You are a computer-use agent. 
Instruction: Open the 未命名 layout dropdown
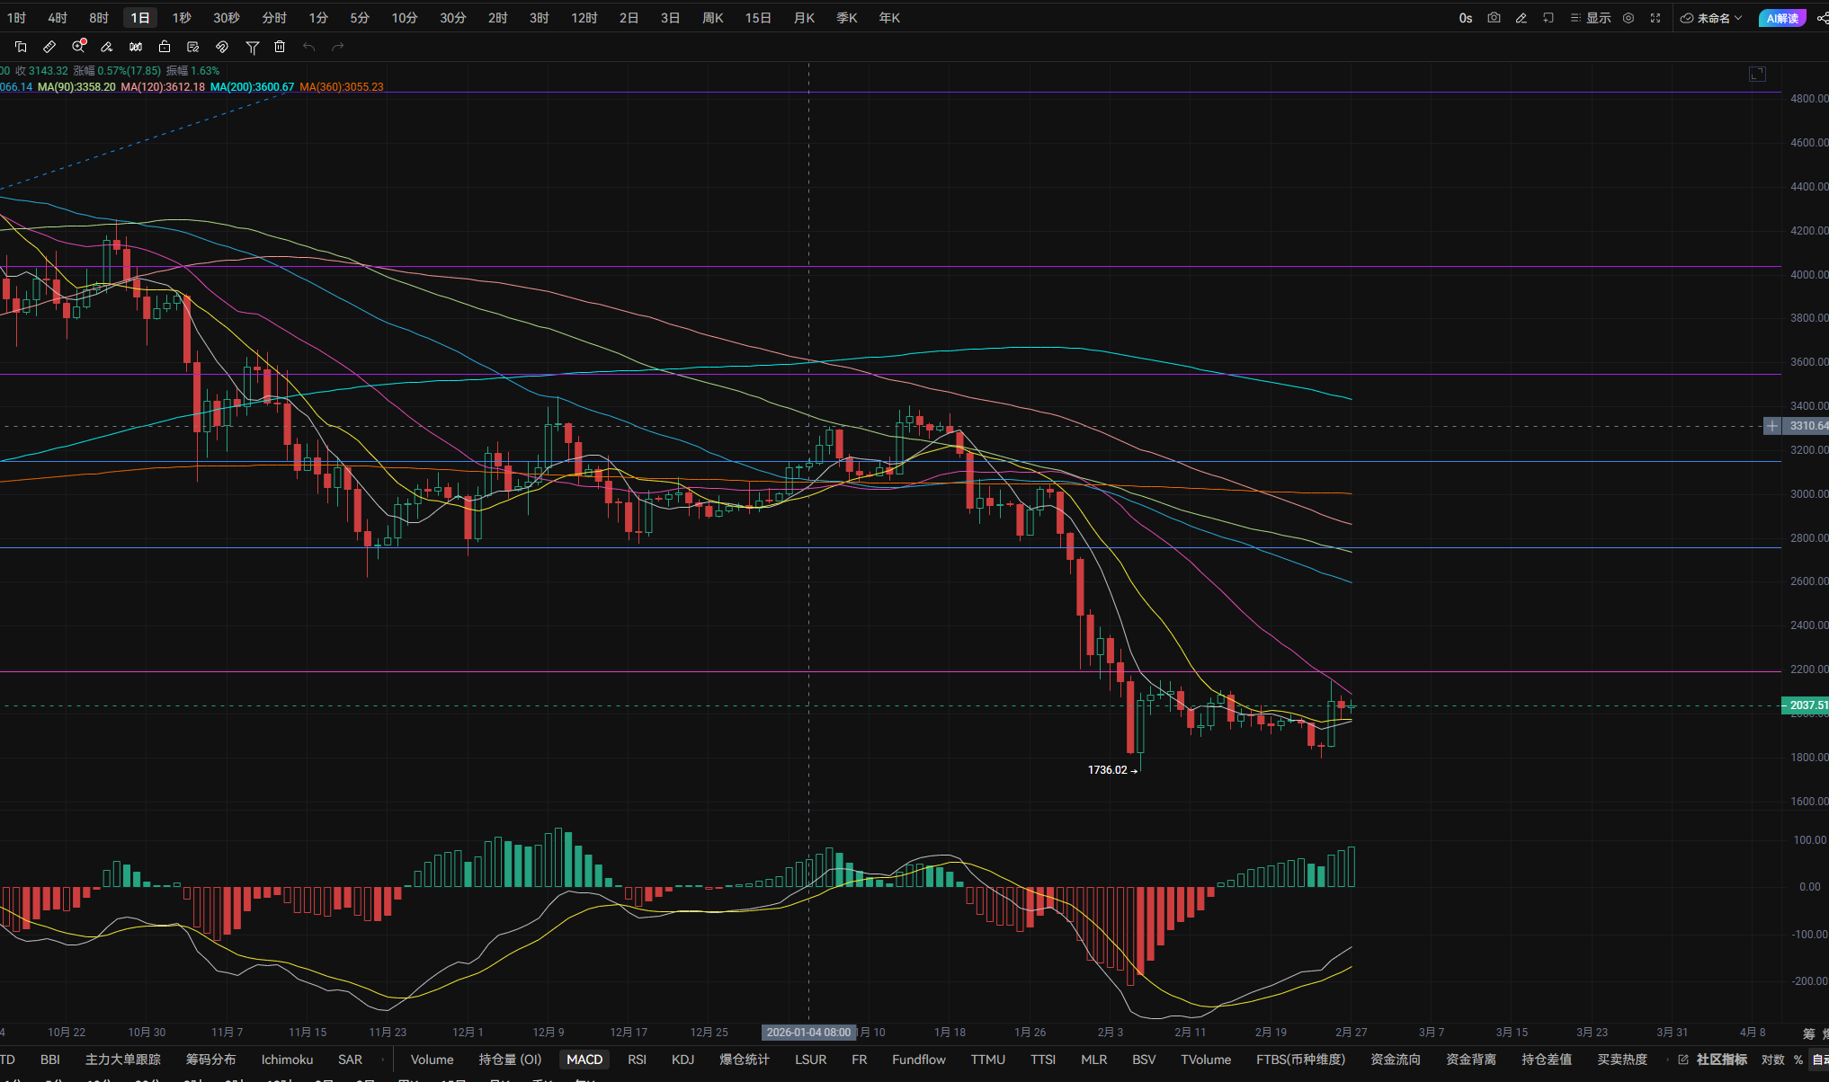click(1712, 18)
